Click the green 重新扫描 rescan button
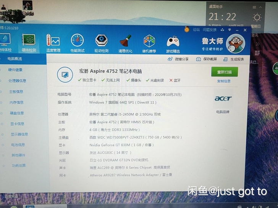Screen dimensions: 278x208 (225, 72)
